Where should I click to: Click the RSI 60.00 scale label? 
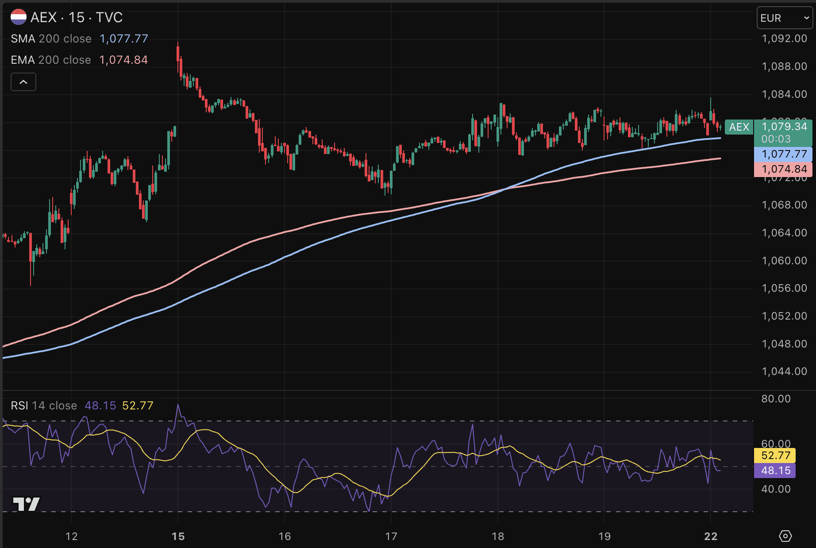[776, 444]
